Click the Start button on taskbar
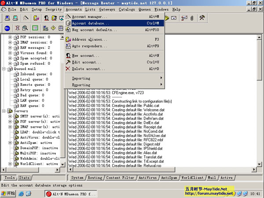The width and height of the screenshot is (264, 198). [x=8, y=194]
